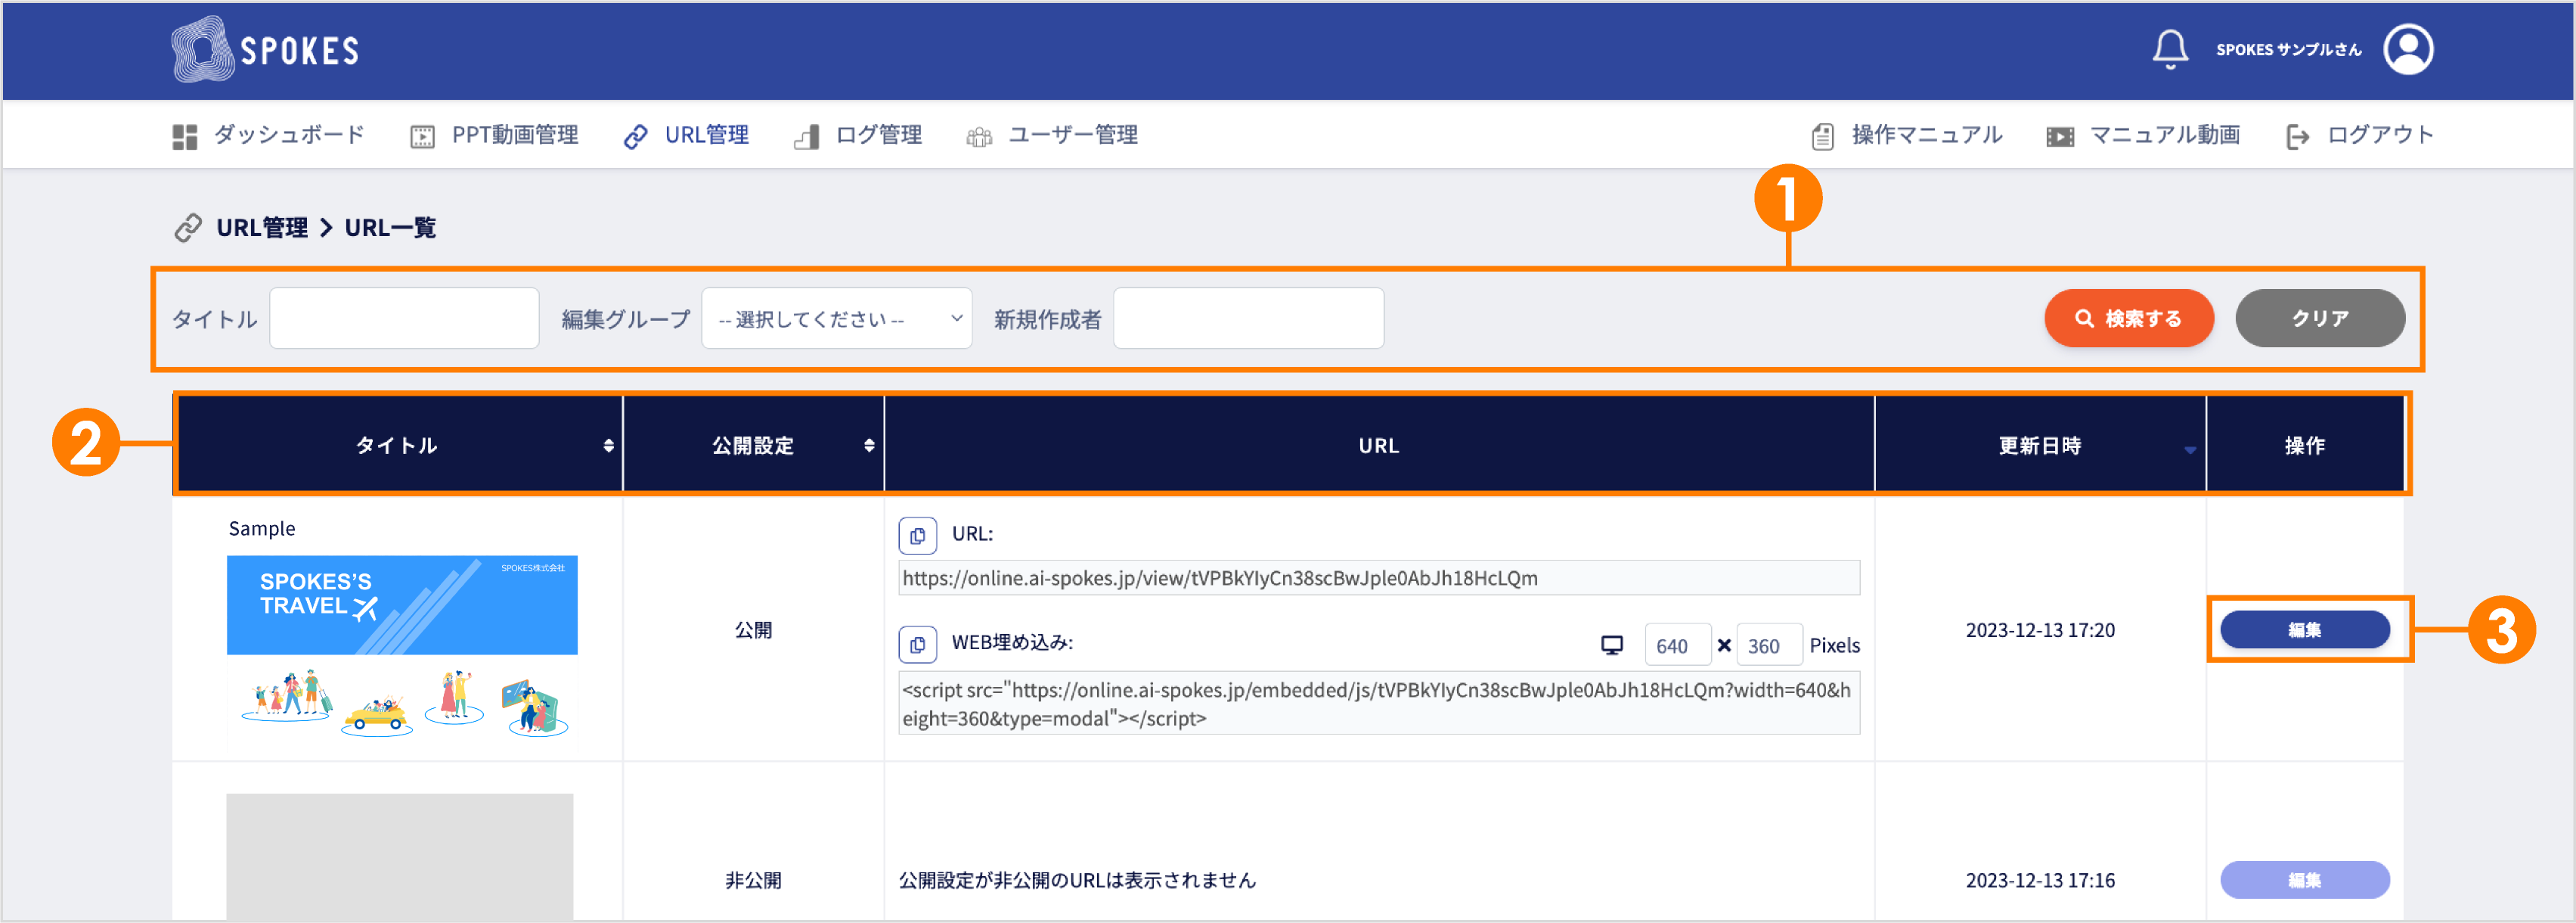Click SPOKES サンプルさん user name
The height and width of the screenshot is (923, 2576).
[2288, 49]
